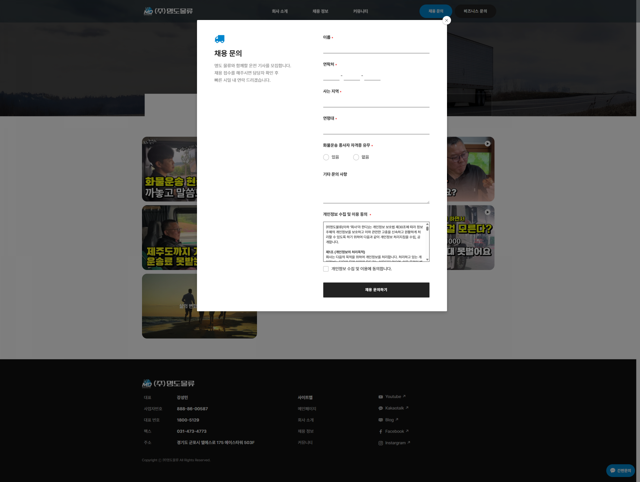Open the 회사 소개 menu

279,11
